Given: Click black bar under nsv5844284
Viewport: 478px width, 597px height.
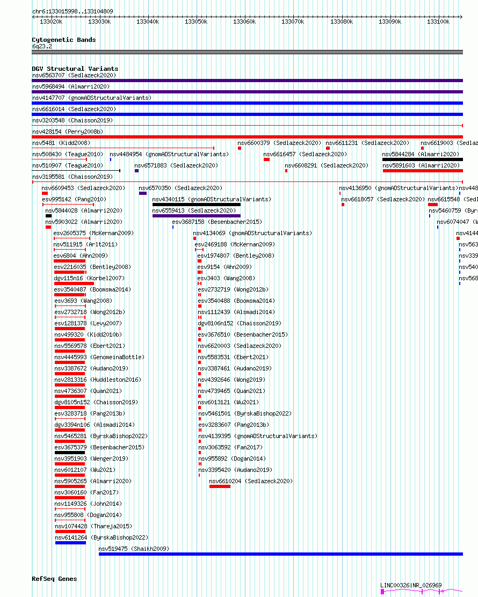Looking at the screenshot, I should pos(422,159).
